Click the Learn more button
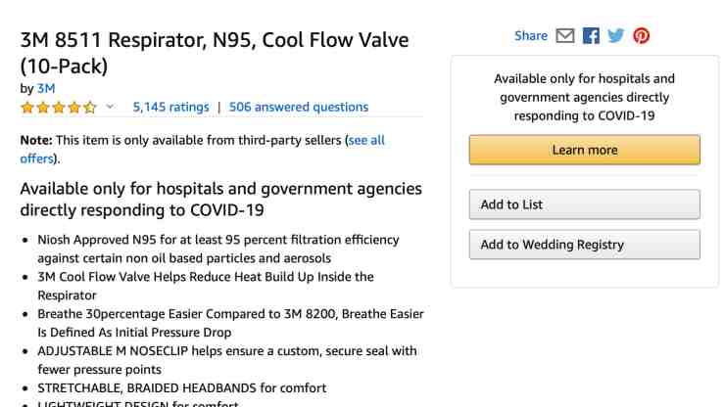The height and width of the screenshot is (407, 725). [x=585, y=150]
